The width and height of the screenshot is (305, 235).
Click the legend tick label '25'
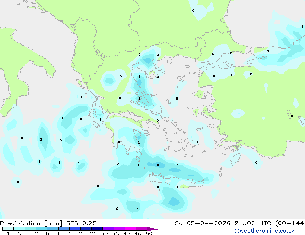93,233
